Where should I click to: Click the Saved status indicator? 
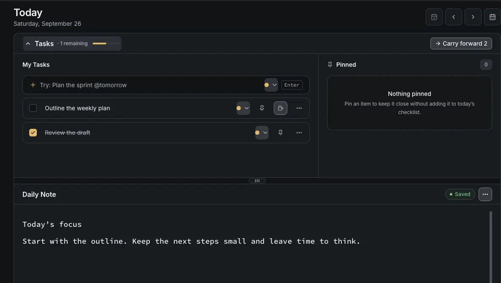coord(460,194)
